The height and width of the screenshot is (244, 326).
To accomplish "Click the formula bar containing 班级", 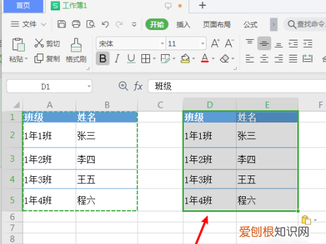I will 237,86.
